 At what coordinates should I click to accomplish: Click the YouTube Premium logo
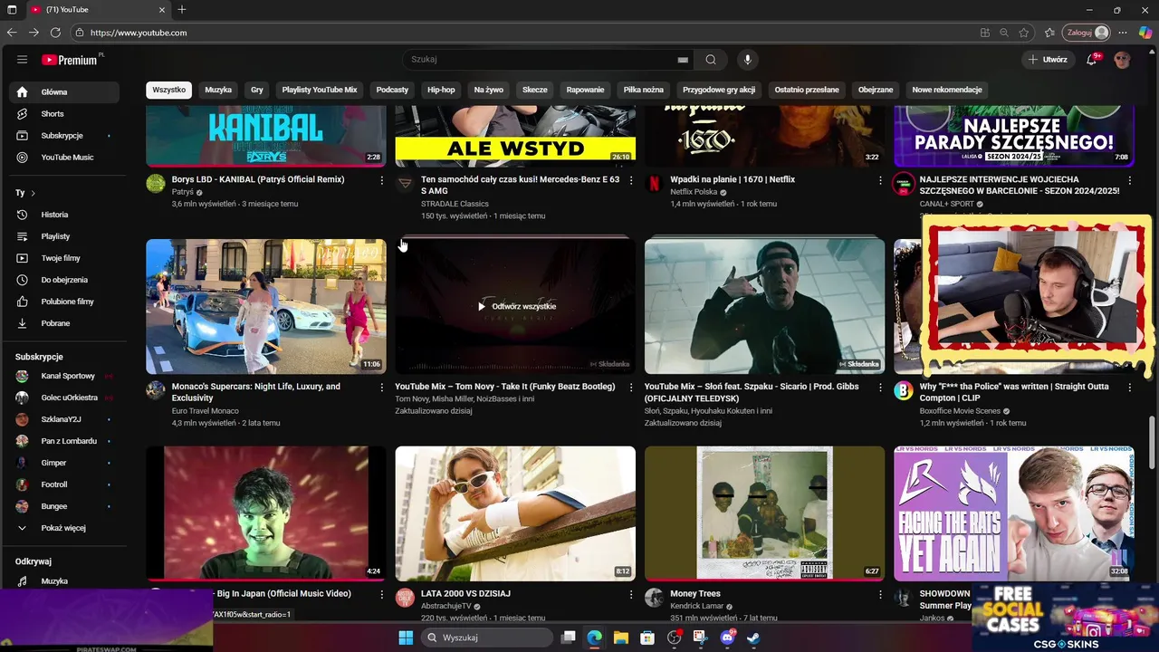pos(72,60)
